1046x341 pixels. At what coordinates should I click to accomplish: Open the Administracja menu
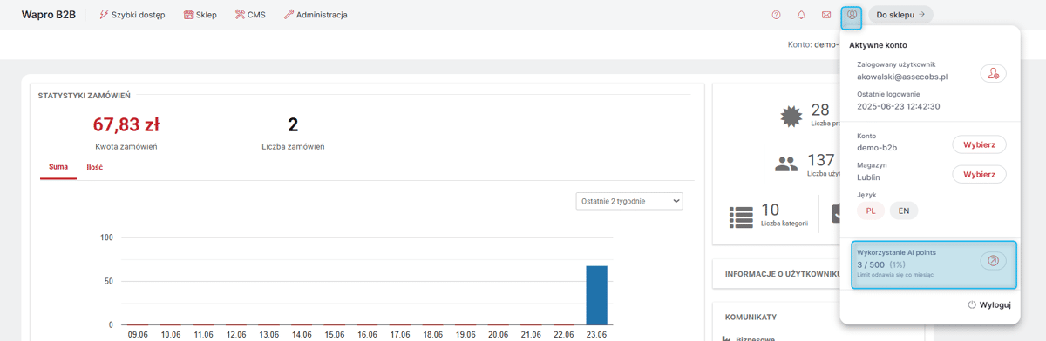pos(316,15)
